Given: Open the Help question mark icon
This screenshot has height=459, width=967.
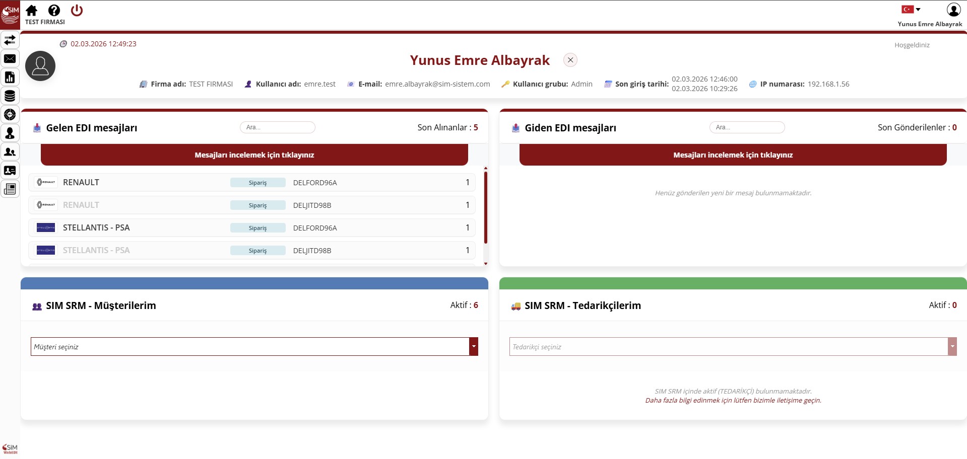Looking at the screenshot, I should click(54, 11).
